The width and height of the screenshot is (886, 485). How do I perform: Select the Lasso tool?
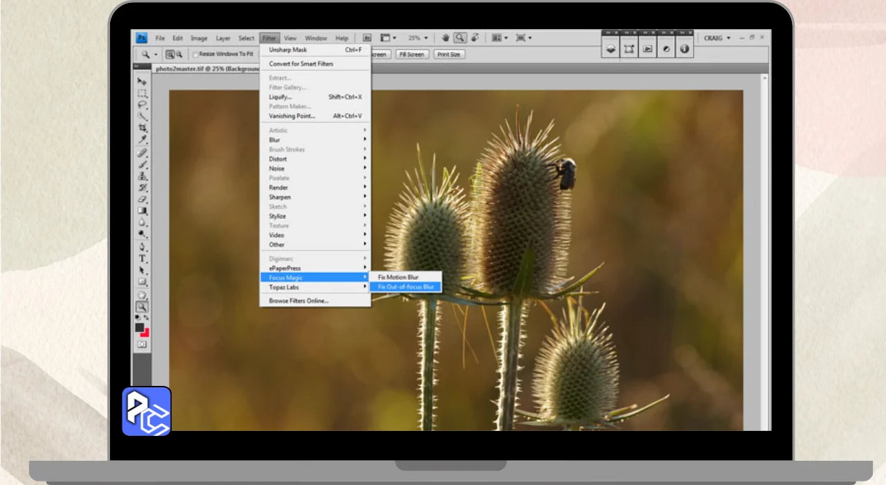click(143, 105)
